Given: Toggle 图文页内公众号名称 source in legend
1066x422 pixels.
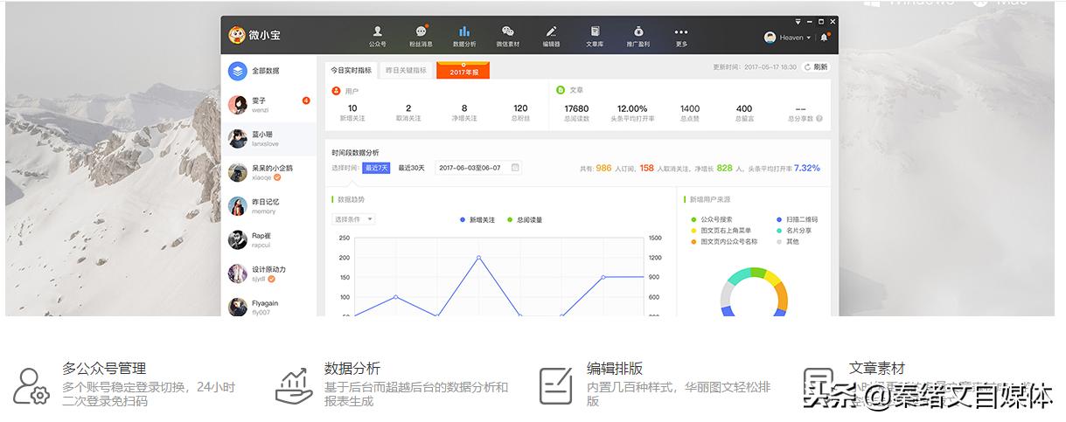Looking at the screenshot, I should tap(724, 241).
